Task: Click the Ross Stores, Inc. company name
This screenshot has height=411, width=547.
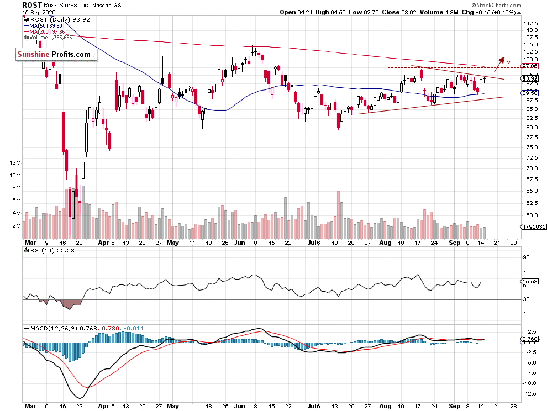Action: tap(67, 5)
